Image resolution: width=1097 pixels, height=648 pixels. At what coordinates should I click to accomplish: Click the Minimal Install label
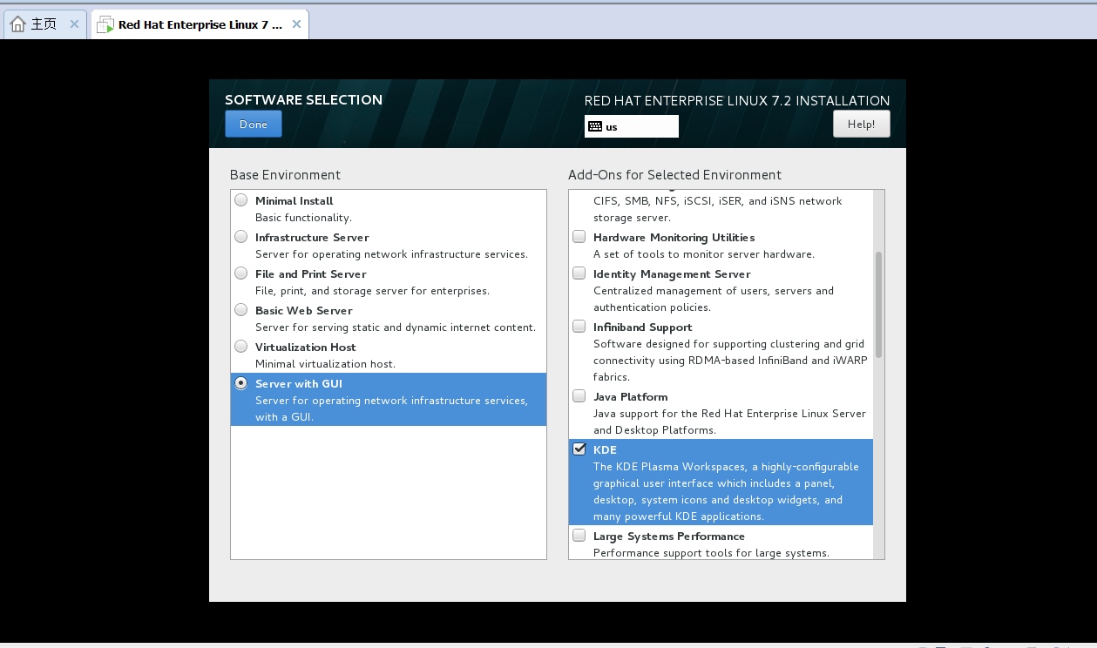click(x=294, y=201)
